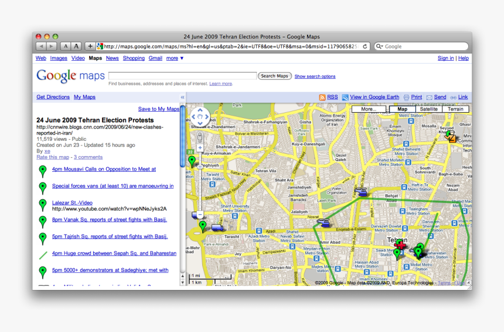Switch to Map view
Image resolution: width=504 pixels, height=332 pixels.
[402, 109]
